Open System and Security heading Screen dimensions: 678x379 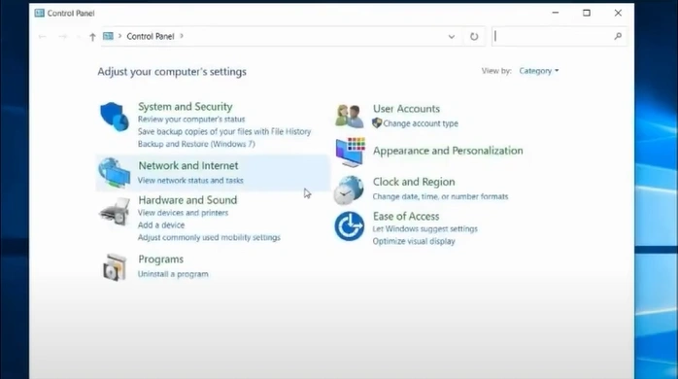click(186, 107)
